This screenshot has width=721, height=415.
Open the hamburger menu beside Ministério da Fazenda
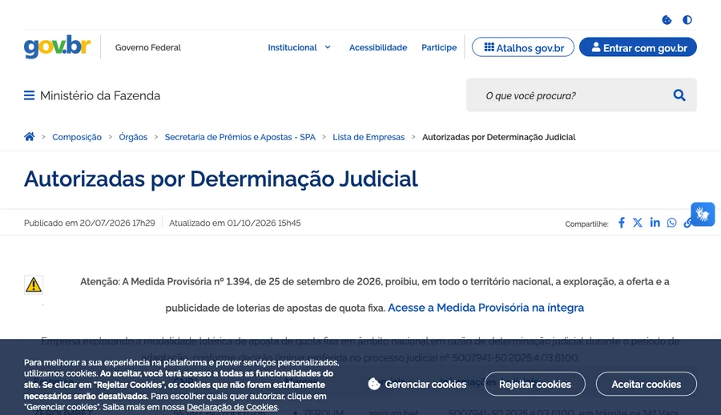click(30, 95)
